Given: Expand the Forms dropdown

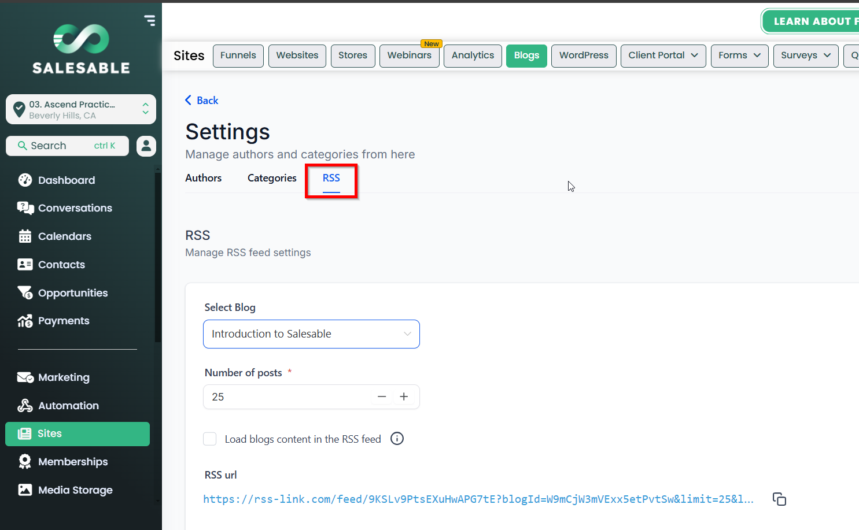Looking at the screenshot, I should pos(739,56).
